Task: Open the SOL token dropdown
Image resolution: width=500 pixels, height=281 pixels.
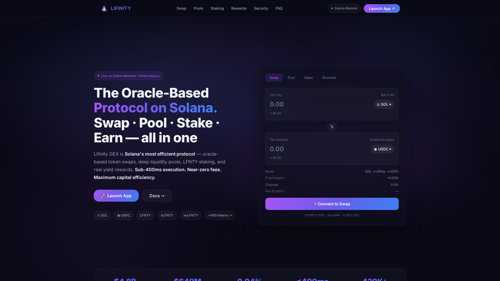Action: (384, 105)
